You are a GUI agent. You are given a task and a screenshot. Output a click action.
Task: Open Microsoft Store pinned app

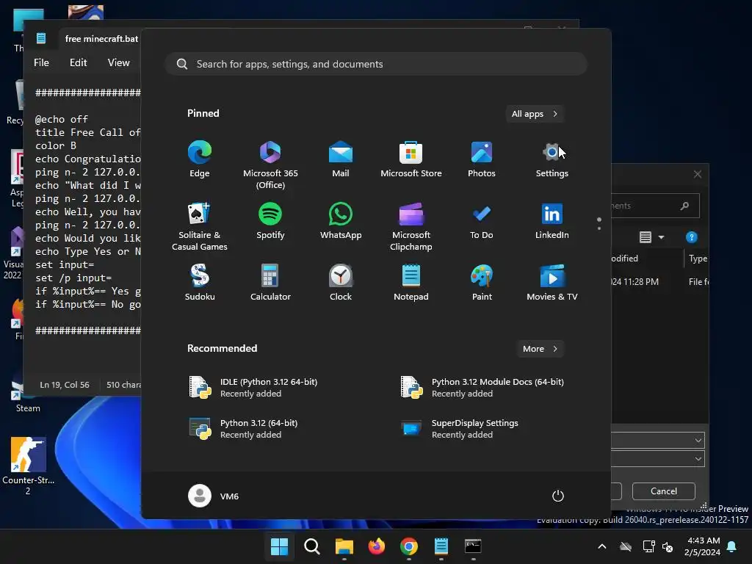point(411,159)
